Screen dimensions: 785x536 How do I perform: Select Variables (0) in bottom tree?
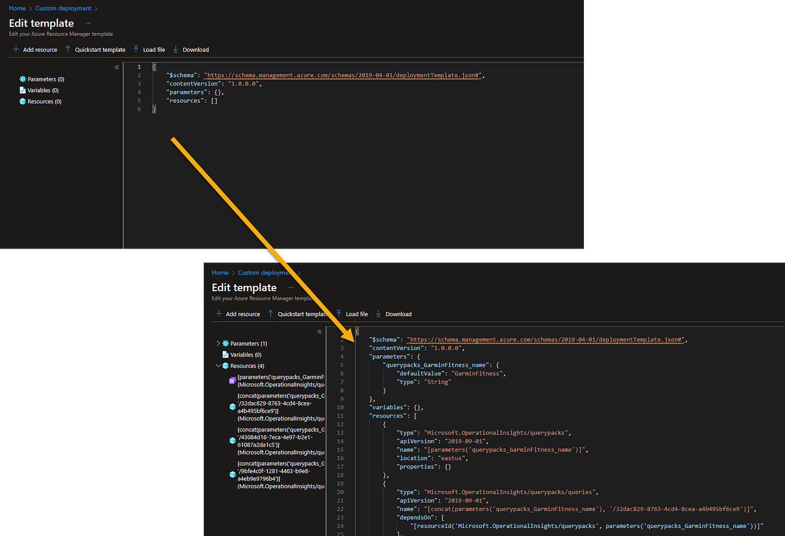246,355
